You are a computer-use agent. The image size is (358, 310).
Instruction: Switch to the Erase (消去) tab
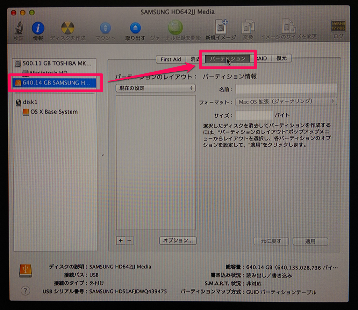195,59
